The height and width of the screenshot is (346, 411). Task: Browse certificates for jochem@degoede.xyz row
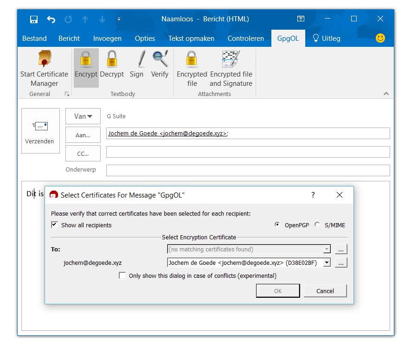pyautogui.click(x=341, y=263)
